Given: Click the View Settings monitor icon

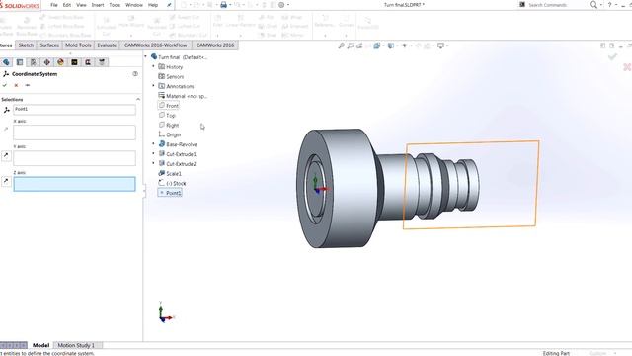Looking at the screenshot, I should click(x=441, y=46).
